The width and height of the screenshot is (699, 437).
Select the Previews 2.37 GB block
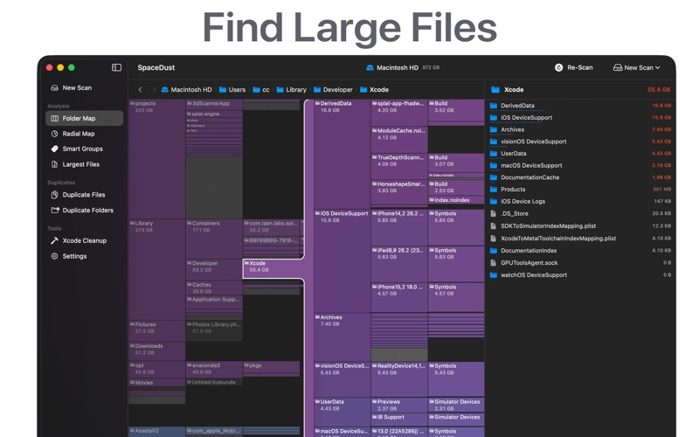[399, 405]
